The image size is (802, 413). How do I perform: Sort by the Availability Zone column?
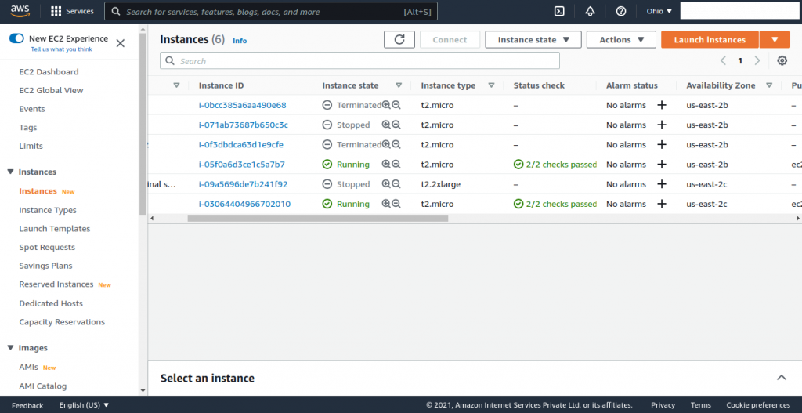[769, 85]
